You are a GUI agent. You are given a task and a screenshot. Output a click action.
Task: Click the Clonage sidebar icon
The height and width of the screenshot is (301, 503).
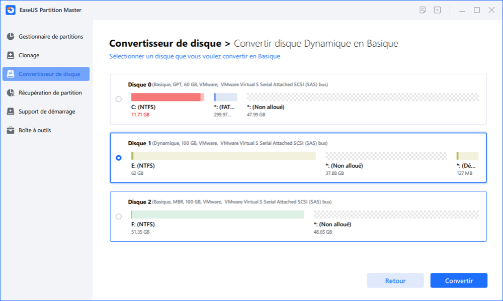[x=11, y=55]
